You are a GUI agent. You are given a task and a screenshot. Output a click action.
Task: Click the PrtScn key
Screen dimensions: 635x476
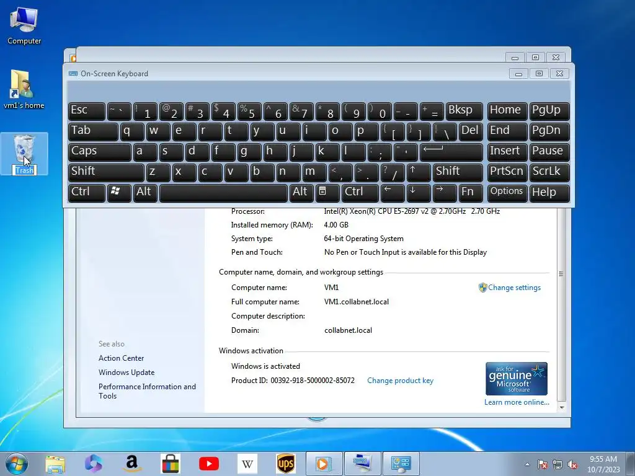coord(507,172)
